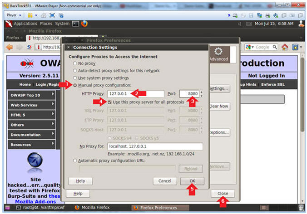Click the VMware full screen mode icon
This screenshot has width=307, height=214.
click(52, 15)
